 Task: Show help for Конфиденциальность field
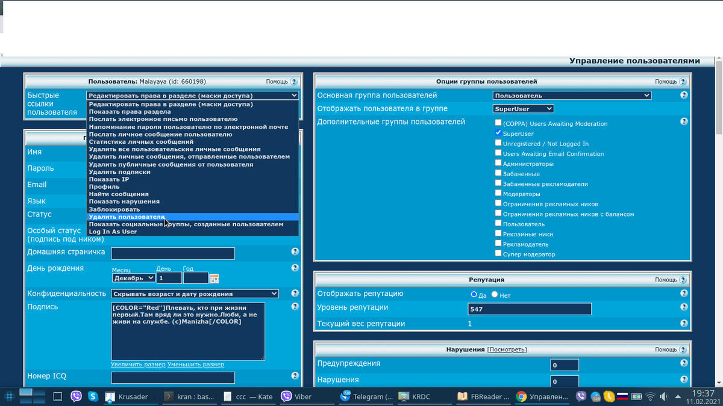point(295,294)
